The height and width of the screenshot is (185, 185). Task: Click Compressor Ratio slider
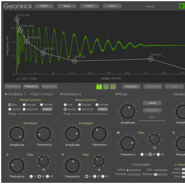pyautogui.click(x=161, y=170)
